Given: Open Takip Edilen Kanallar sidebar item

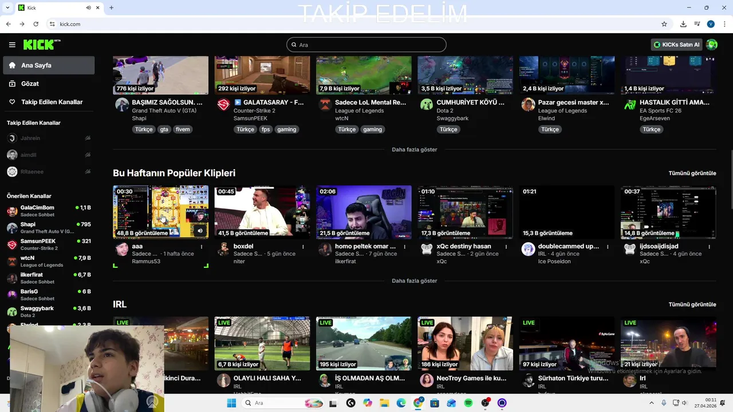Looking at the screenshot, I should [49, 102].
